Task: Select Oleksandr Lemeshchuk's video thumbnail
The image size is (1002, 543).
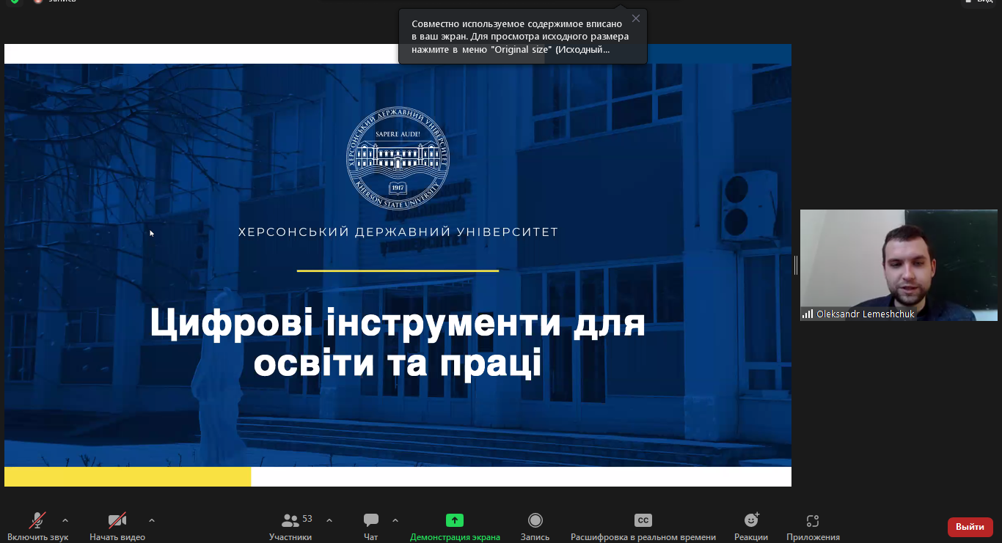Action: coord(899,265)
